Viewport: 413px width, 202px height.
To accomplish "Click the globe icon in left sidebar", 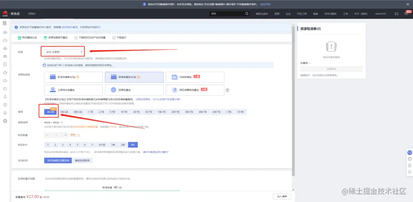I will [5, 121].
